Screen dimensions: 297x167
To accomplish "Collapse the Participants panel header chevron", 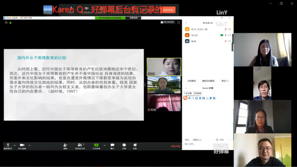I will (x=186, y=23).
